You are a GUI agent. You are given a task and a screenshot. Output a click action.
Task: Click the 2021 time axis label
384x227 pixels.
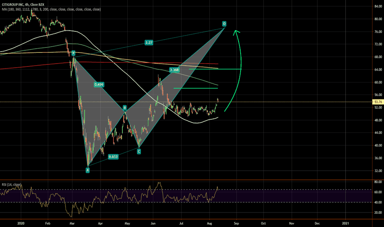346,223
